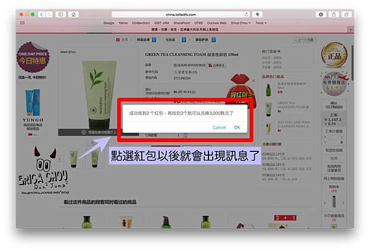Image resolution: width=370 pixels, height=251 pixels.
Task: Open the GREEN TEA CLEANSING FOAM sidebar product
Action: 293,105
